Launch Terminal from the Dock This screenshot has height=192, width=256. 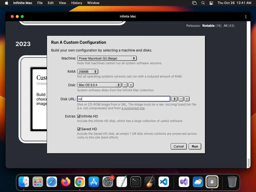pos(136,181)
